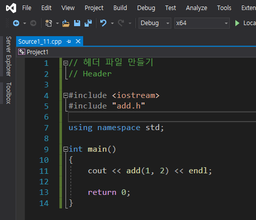
Task: Open the x64 solution platform dropdown
Action: point(202,23)
